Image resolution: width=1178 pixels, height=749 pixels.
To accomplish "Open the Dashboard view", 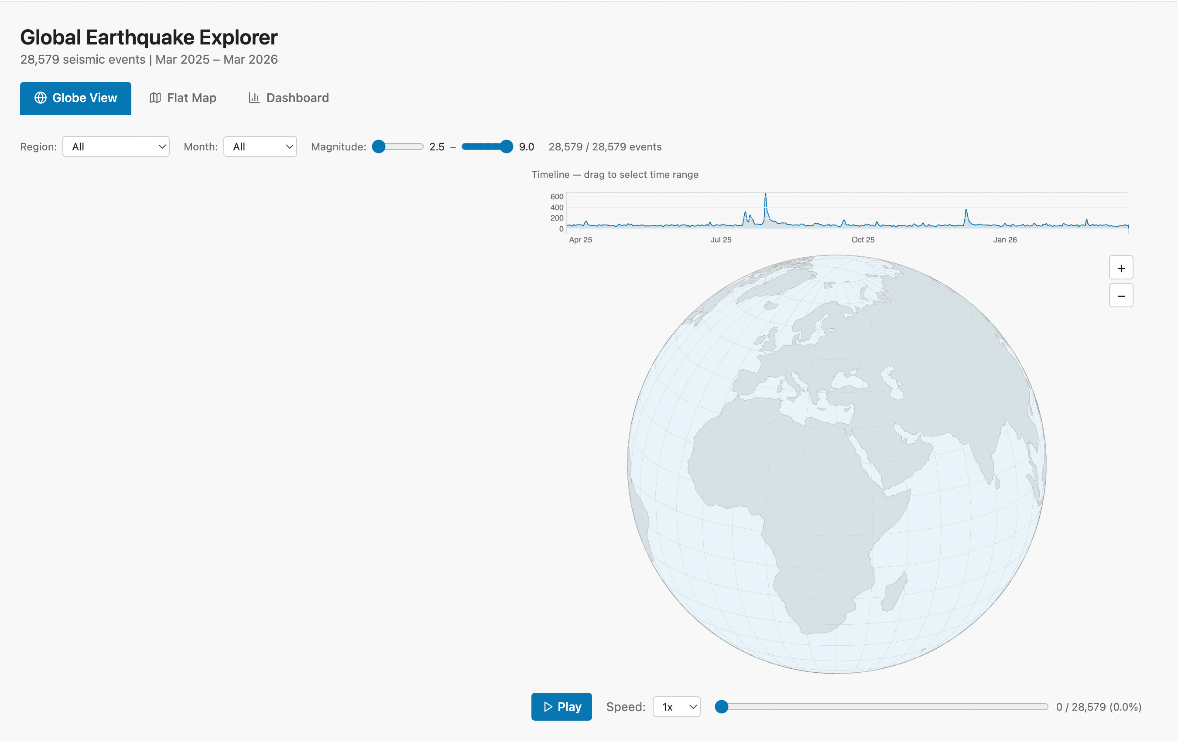I will [288, 98].
